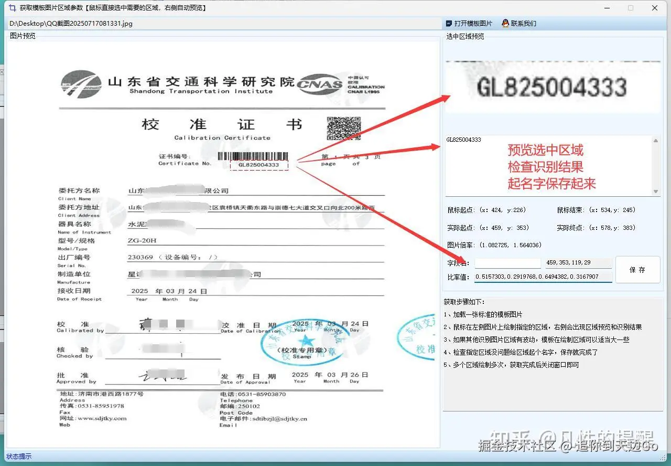671x466 pixels.
Task: Close the template region parameter window
Action: [655, 8]
